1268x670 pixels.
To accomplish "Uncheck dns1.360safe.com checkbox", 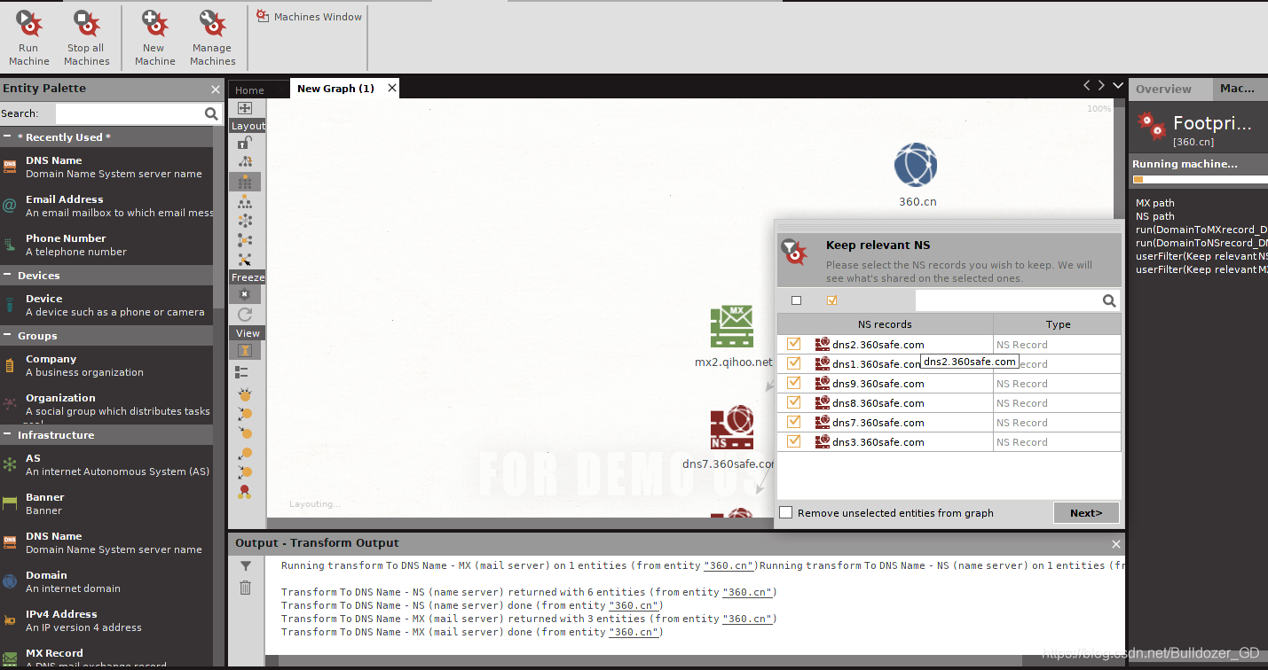I will point(793,363).
